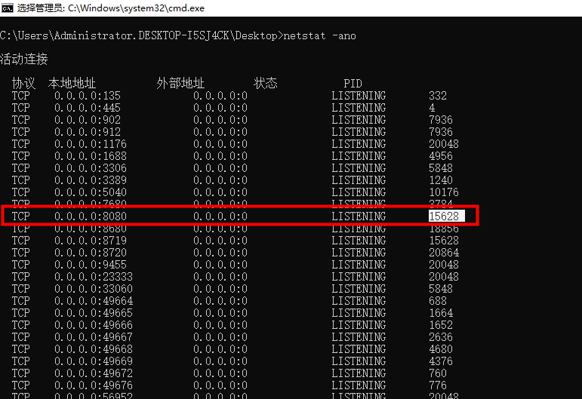Click PID value 1652
The image size is (582, 399).
[441, 325]
